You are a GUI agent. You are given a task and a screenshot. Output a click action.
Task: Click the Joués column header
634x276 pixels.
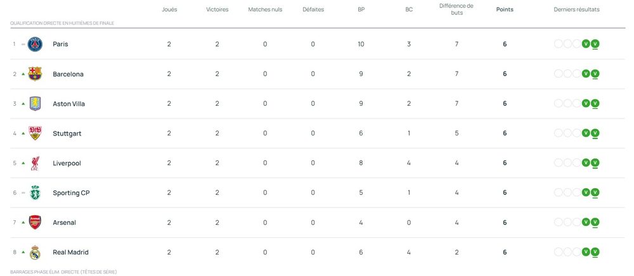[x=169, y=9]
